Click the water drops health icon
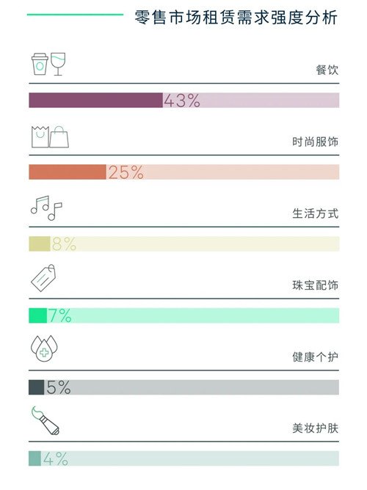Screen dimensions: 367x490 click(x=44, y=348)
